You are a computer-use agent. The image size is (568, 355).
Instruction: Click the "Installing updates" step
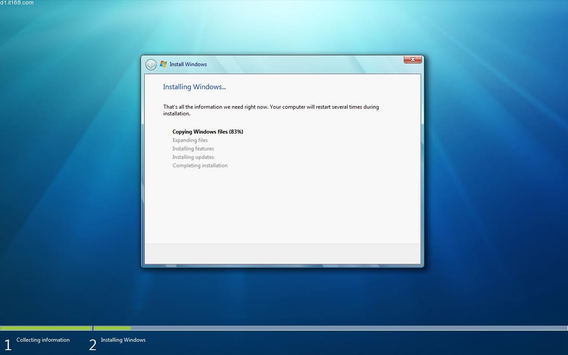[193, 157]
